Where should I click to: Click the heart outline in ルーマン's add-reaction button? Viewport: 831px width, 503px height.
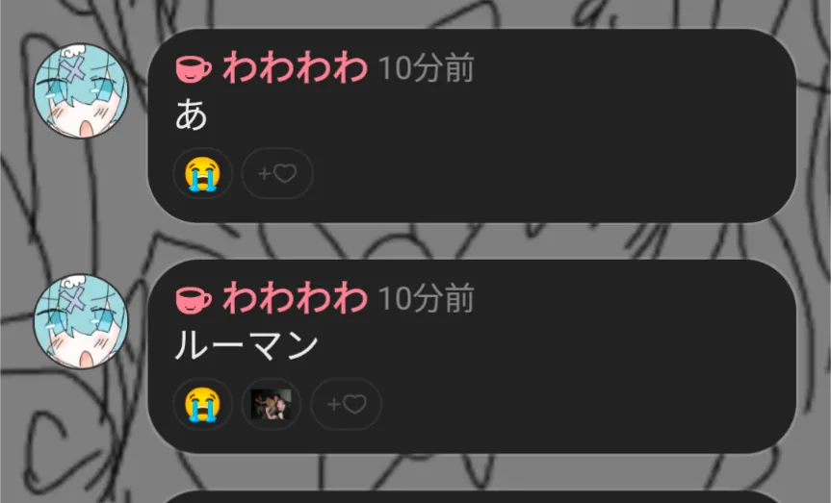click(x=355, y=405)
